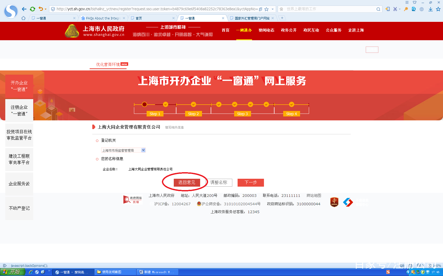
Task: Open the key-shaped password manager icon
Action: (x=406, y=9)
